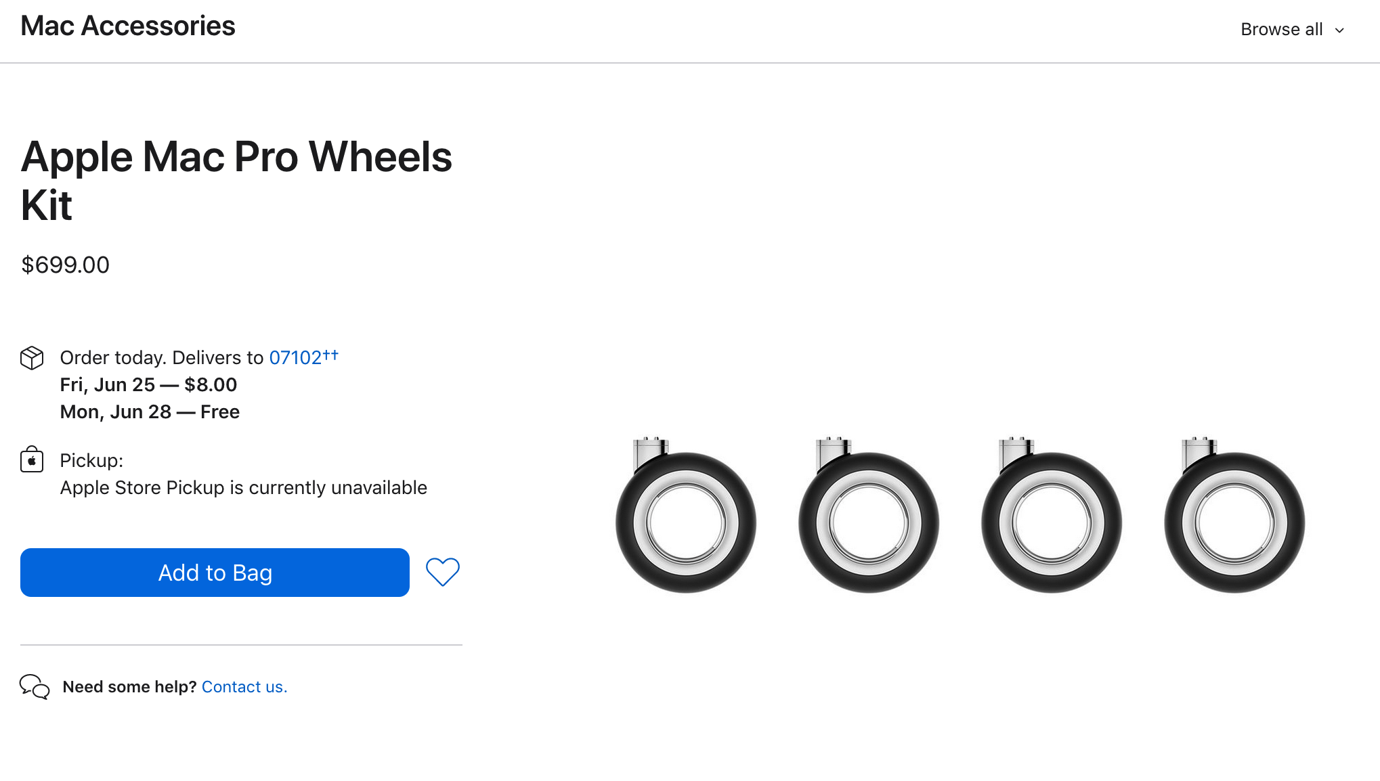Open the Browse all label
This screenshot has height=781, width=1380.
tap(1281, 30)
